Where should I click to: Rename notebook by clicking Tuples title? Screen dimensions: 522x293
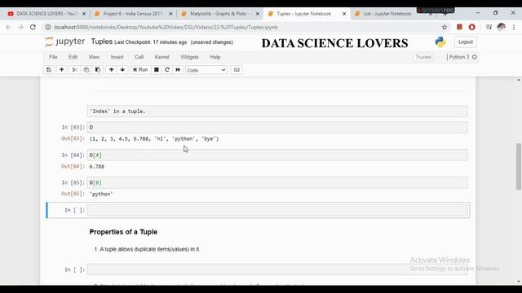click(102, 42)
